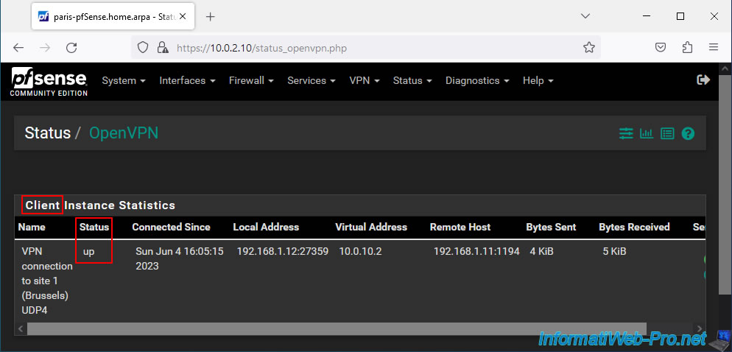This screenshot has height=352, width=732.
Task: Click the Connected Since column header
Action: click(171, 228)
